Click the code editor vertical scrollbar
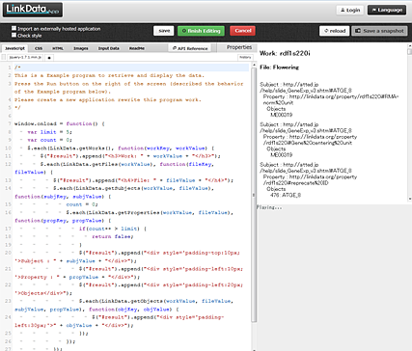 [254, 195]
